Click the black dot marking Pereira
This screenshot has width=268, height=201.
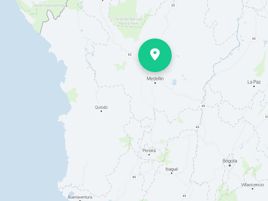click(149, 155)
